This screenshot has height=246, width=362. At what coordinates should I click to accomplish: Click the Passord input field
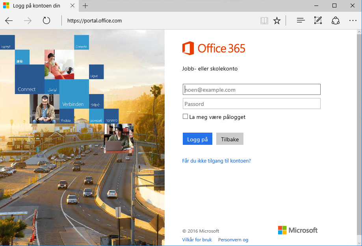pyautogui.click(x=251, y=104)
